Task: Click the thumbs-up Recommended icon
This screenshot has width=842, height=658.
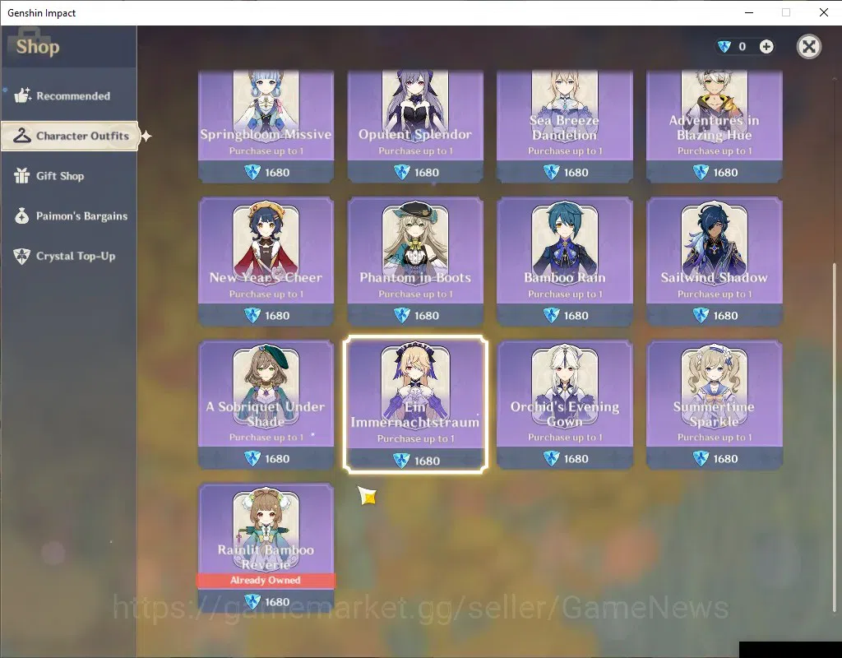Action: coord(22,95)
